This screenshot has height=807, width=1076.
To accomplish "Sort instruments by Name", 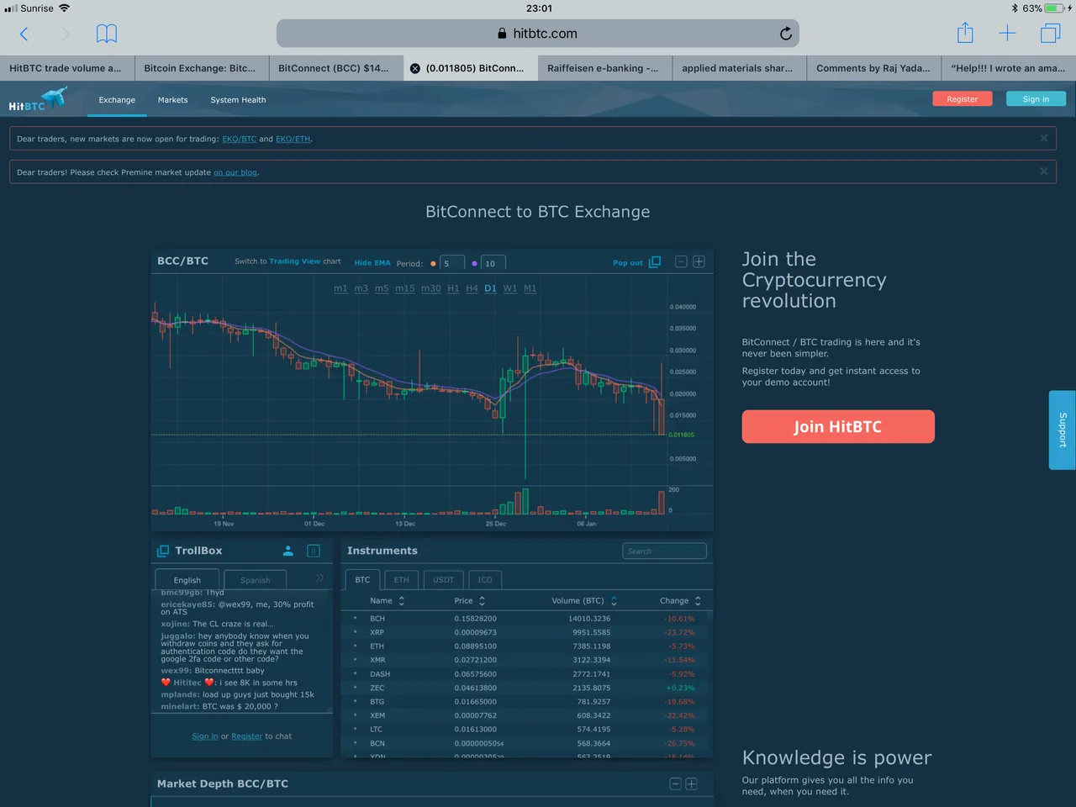I will (388, 601).
